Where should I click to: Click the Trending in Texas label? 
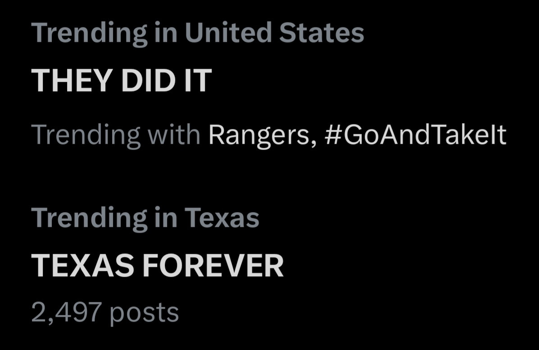(145, 218)
